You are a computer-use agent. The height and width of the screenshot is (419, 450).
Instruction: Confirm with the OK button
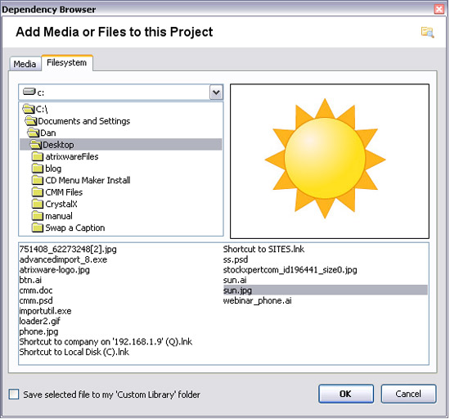(x=346, y=394)
